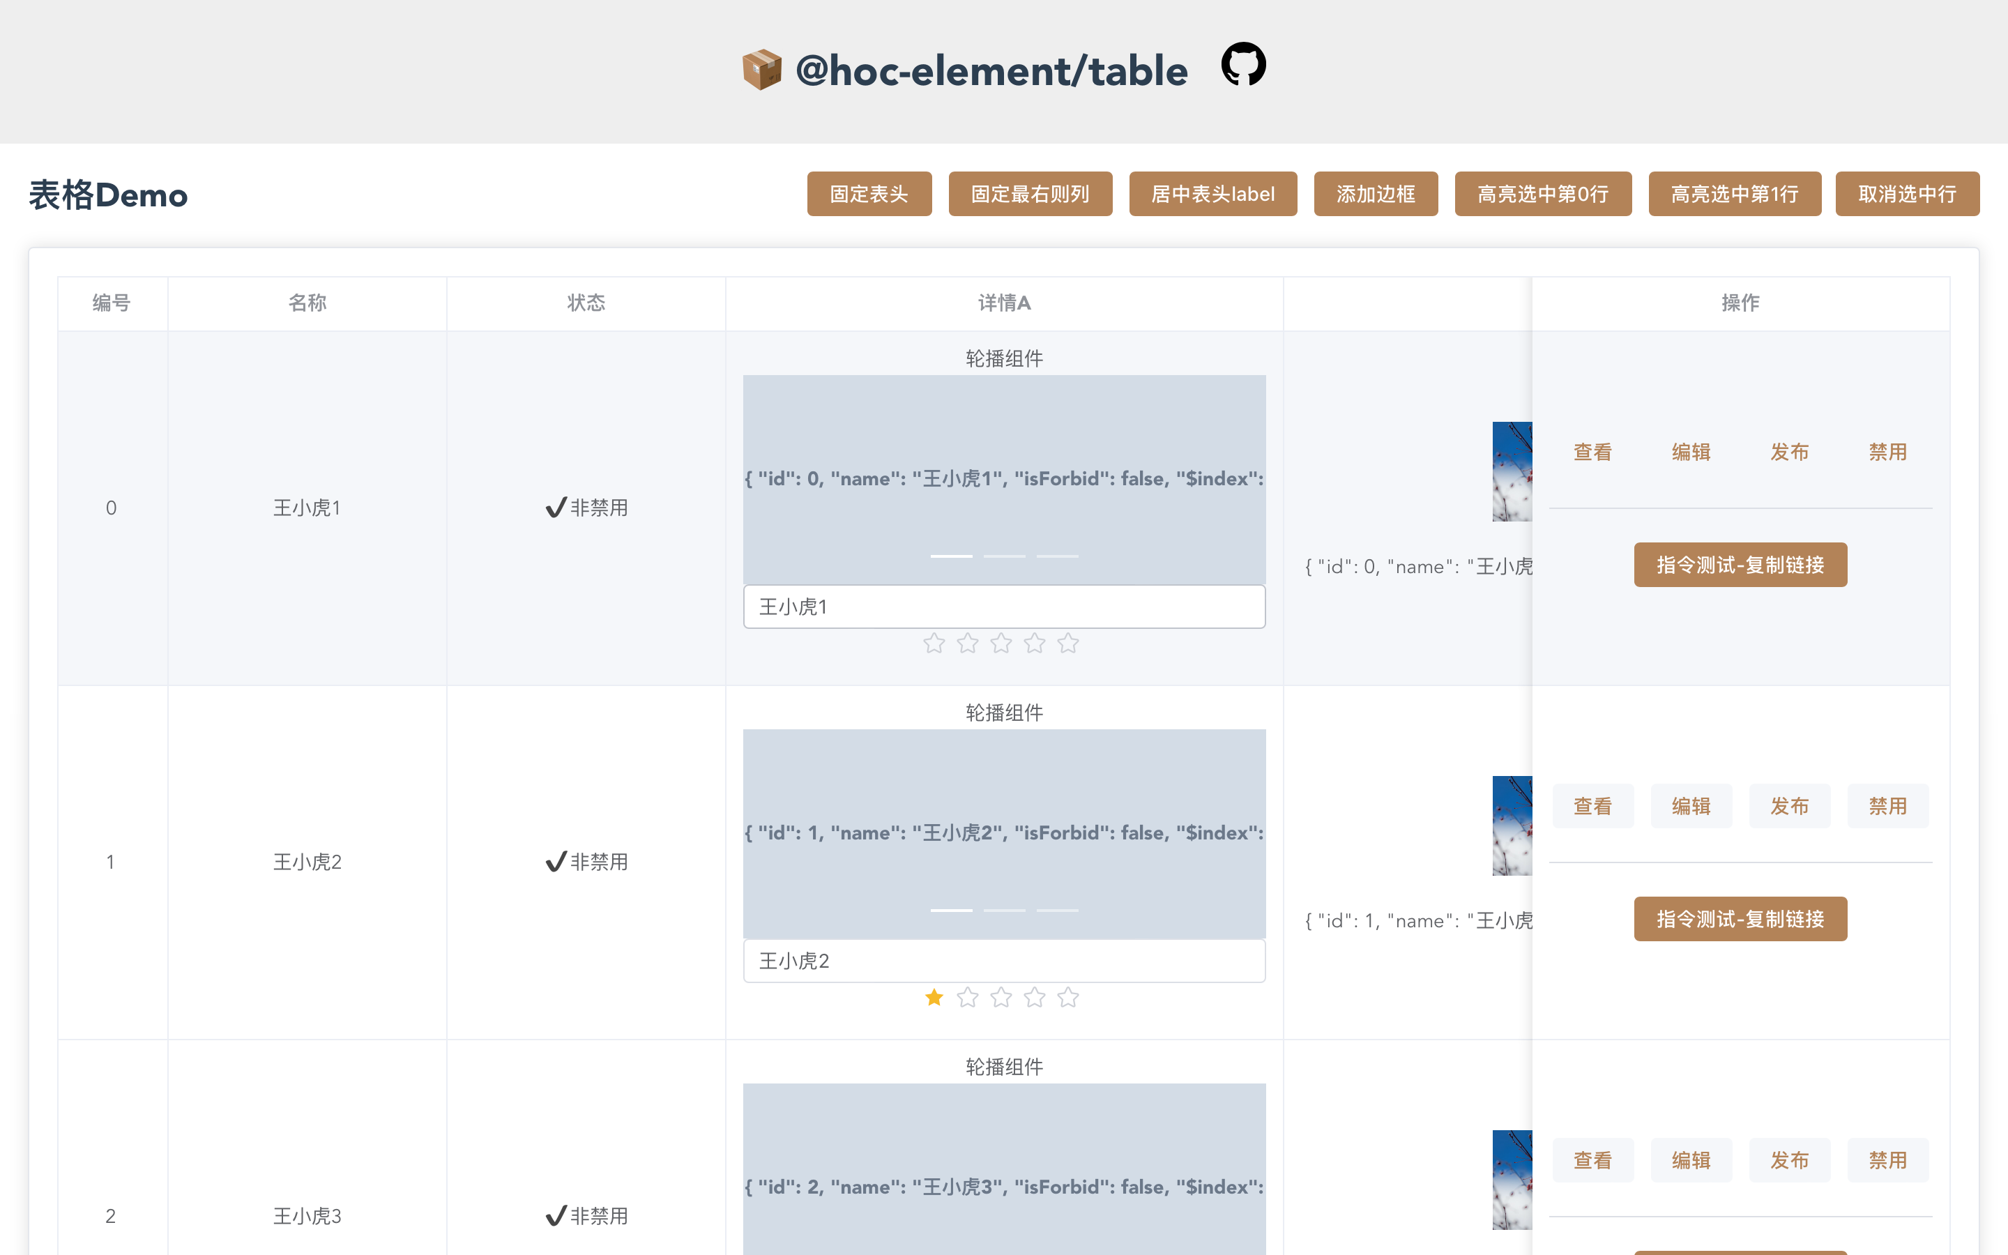2008x1255 pixels.
Task: Click 查看 in row 1 operations
Action: pyautogui.click(x=1593, y=806)
